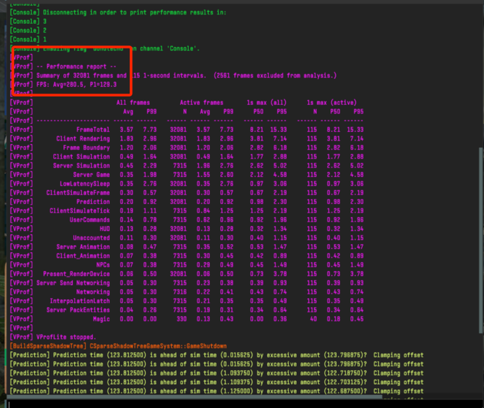Click the Server Simulation row label
The width and height of the screenshot is (484, 408).
pos(82,165)
